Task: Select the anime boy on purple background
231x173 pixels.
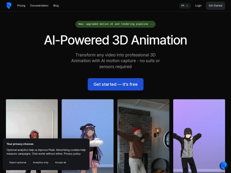Action: 199,136
